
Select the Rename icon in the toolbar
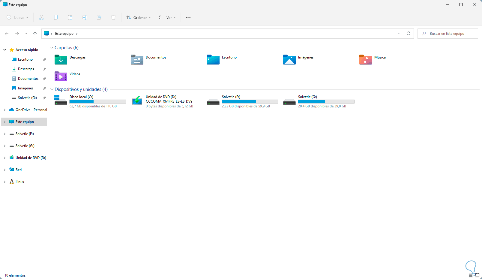(x=85, y=17)
